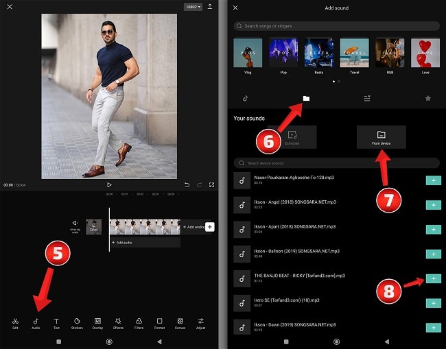Add THE BANJO BEAT - RICKY with plus
The image size is (446, 349).
click(x=434, y=278)
